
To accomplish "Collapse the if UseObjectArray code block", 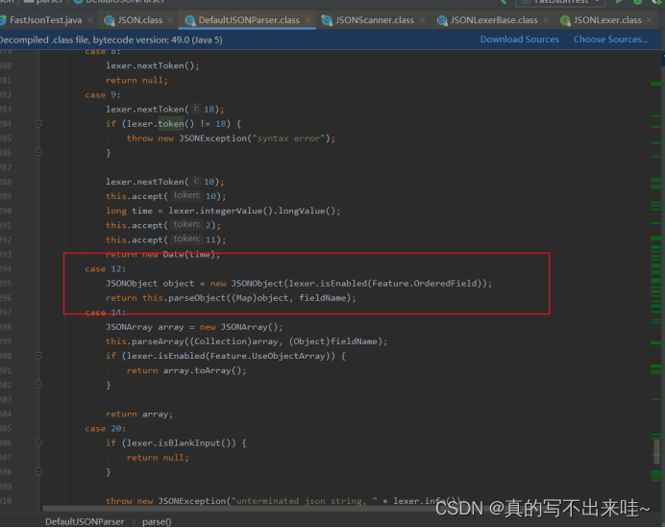I will 38,356.
